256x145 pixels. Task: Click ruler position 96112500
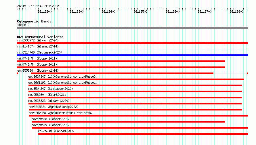coord(140,12)
